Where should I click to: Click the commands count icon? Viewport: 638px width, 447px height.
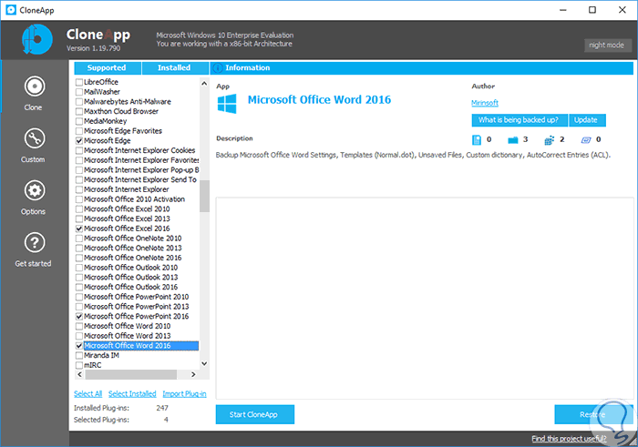point(585,140)
